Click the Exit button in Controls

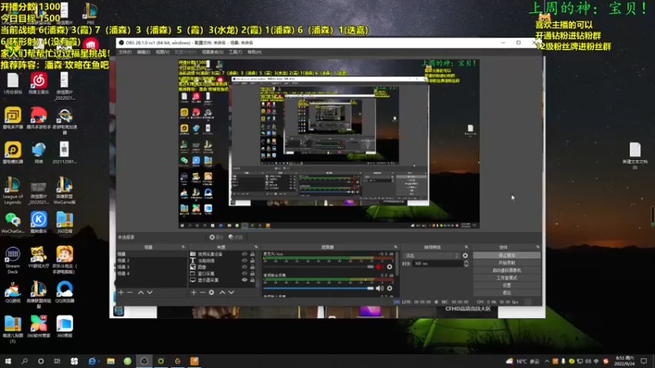click(507, 293)
